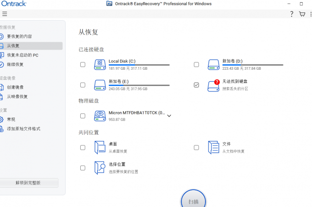Click the 文件 documents recovery icon

click(x=213, y=147)
